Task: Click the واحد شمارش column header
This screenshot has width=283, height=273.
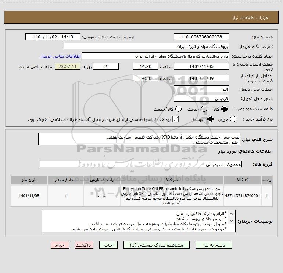Action: (x=102, y=180)
